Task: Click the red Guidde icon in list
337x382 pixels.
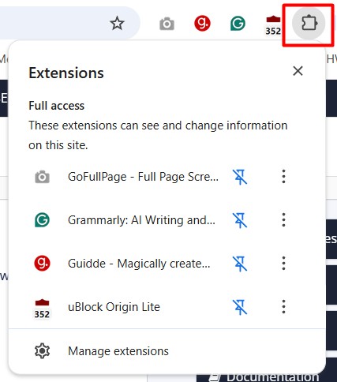Action: 42,264
